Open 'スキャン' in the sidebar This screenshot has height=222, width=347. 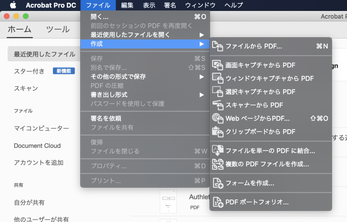(x=26, y=89)
